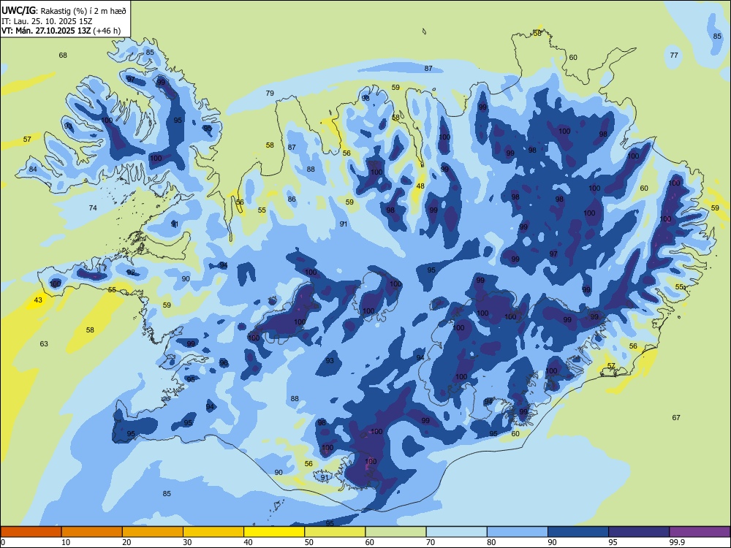
Task: Click the '40' legend tick label
Action: coord(248,542)
